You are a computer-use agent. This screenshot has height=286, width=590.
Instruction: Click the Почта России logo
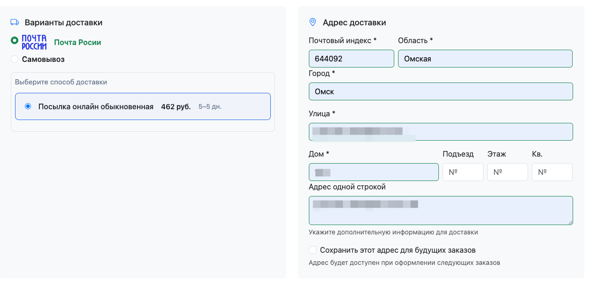pos(34,42)
